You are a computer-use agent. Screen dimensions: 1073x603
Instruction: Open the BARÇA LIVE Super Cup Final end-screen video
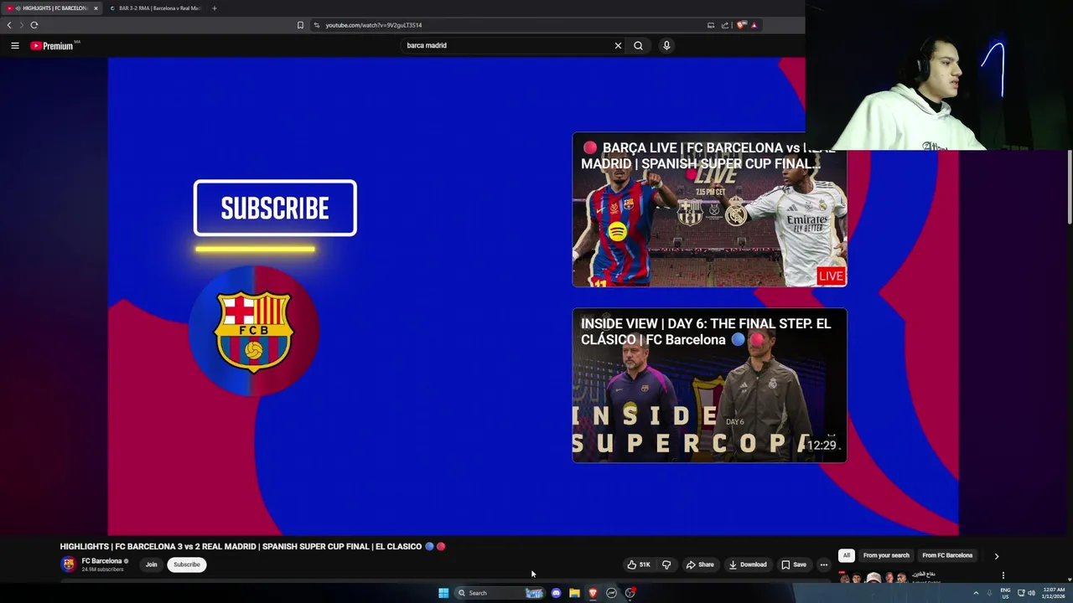point(709,209)
